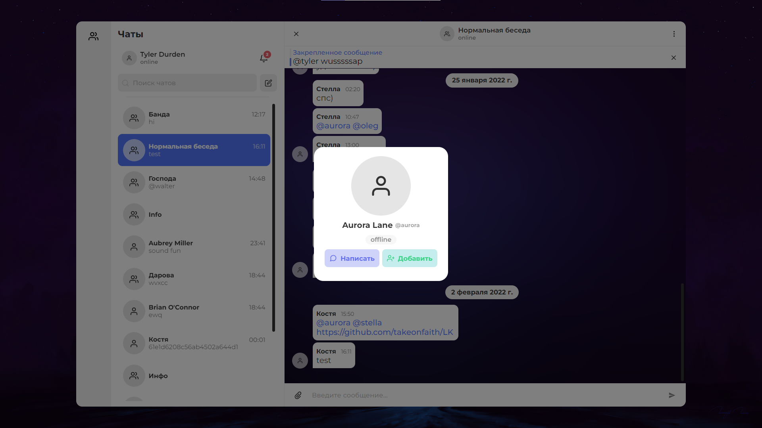The width and height of the screenshot is (762, 428).
Task: Click the @aurora username in the profile card
Action: [x=407, y=225]
